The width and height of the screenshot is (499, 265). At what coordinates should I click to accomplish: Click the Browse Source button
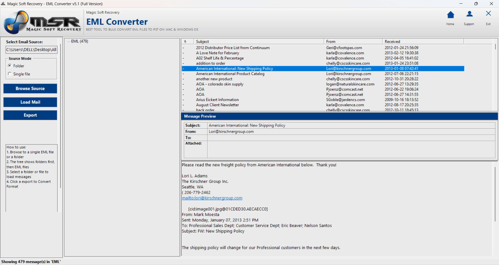[30, 89]
